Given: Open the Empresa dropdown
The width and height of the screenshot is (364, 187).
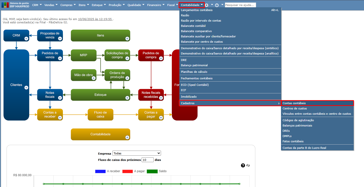Looking at the screenshot, I should point(137,153).
